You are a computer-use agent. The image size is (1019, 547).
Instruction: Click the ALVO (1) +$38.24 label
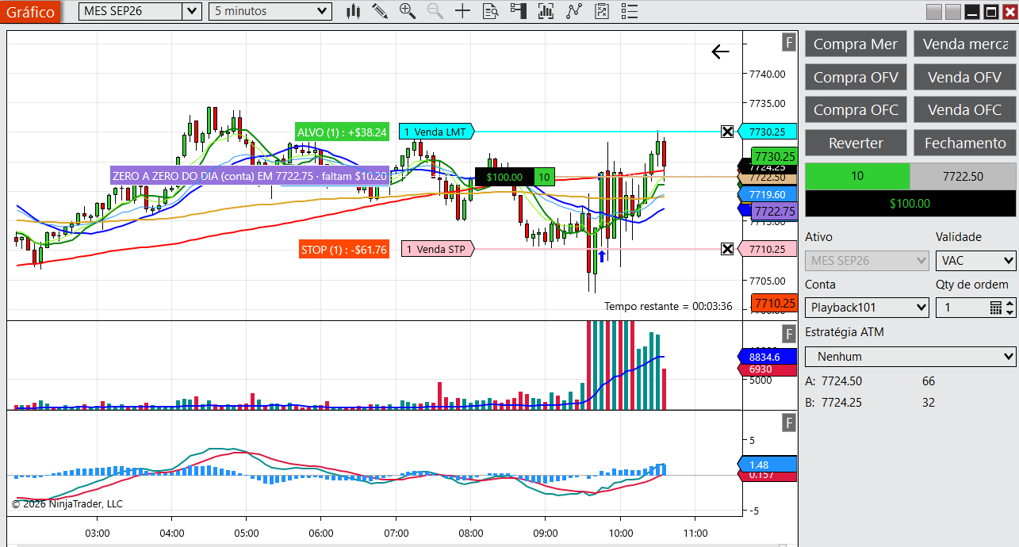[342, 132]
